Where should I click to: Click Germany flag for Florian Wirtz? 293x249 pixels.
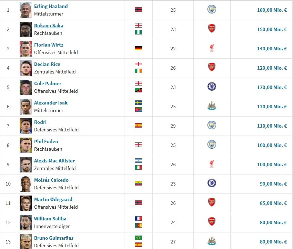138,48
